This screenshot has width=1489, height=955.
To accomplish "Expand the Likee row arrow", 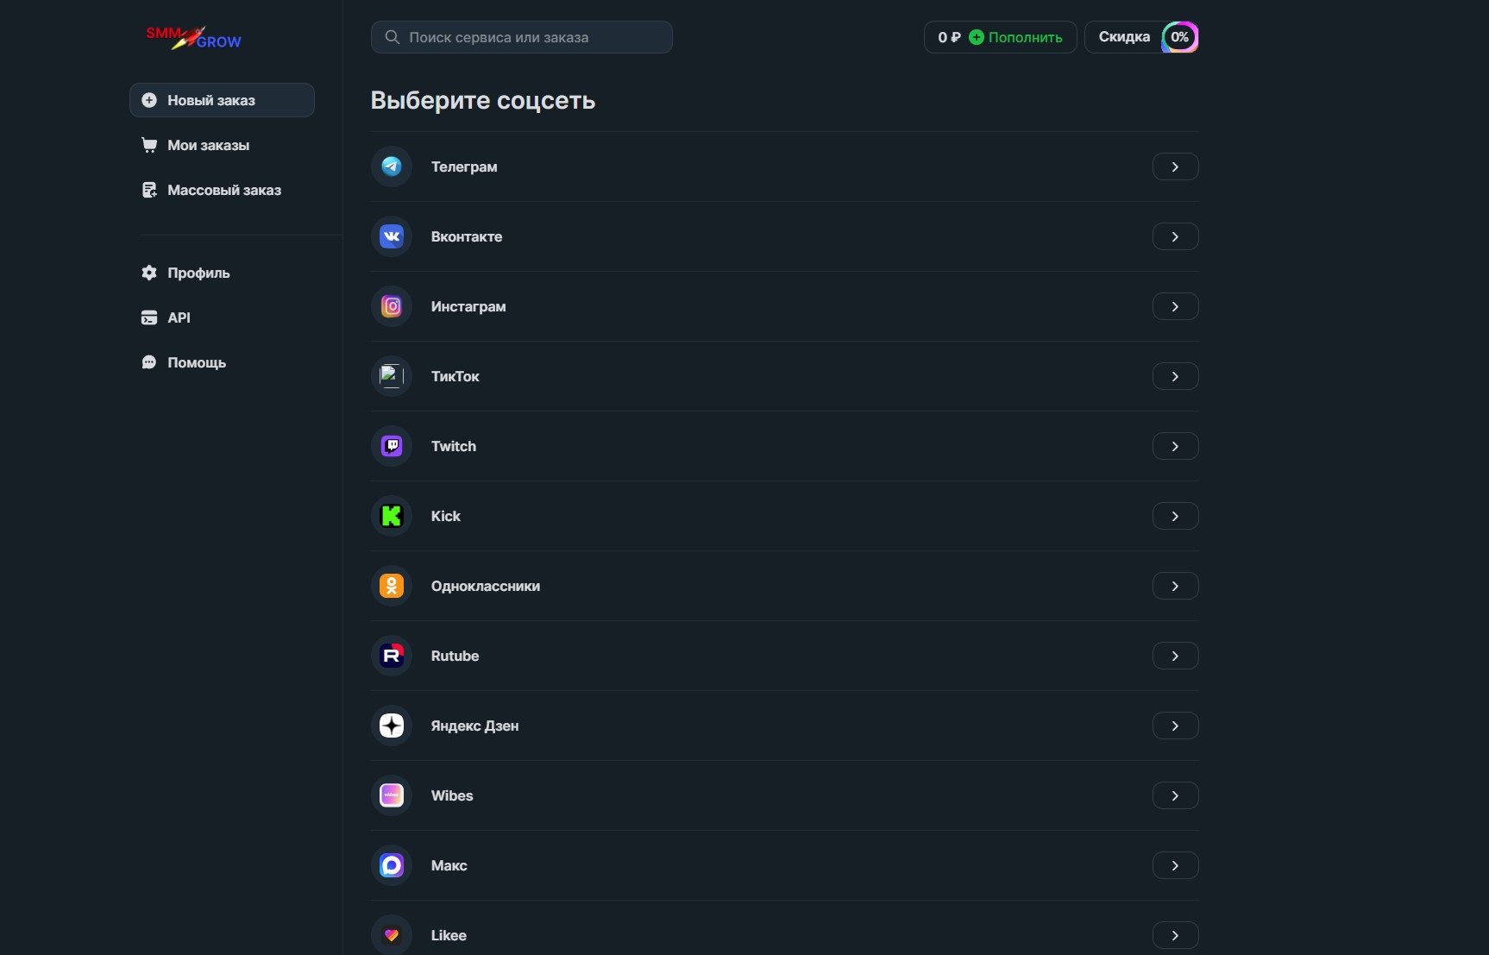I will [x=1175, y=935].
